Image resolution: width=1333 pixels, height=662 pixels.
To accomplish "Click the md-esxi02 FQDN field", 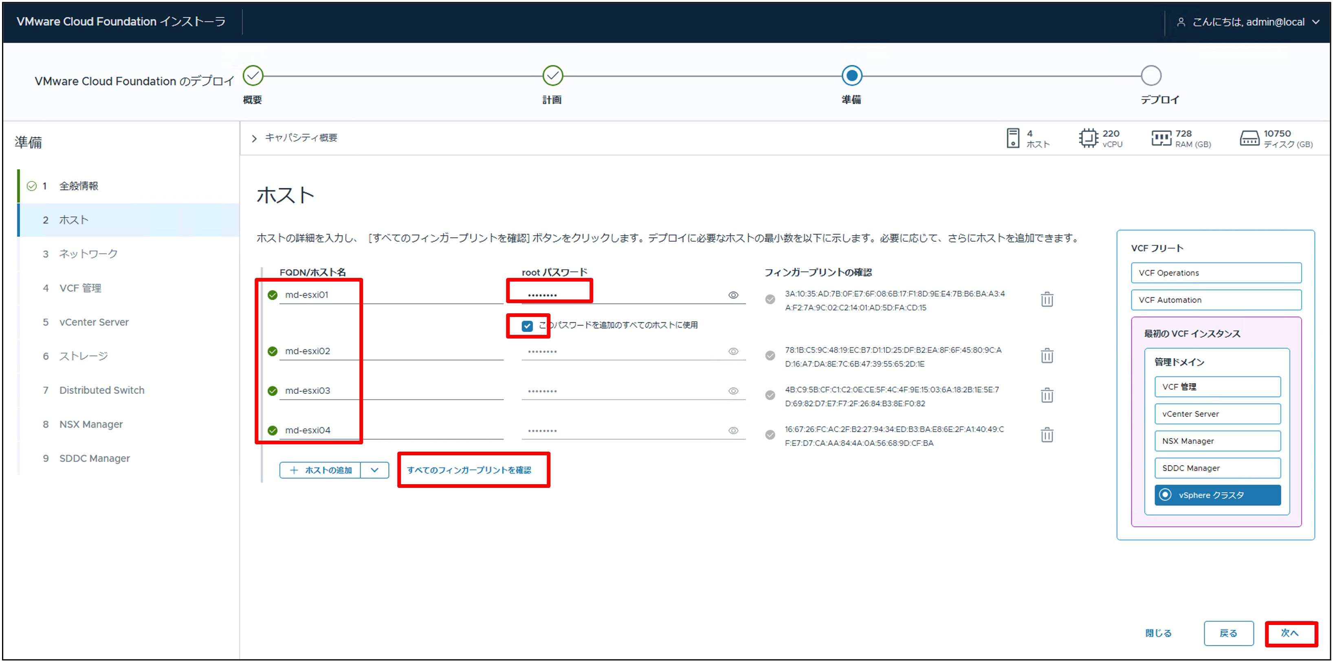I will pyautogui.click(x=391, y=352).
